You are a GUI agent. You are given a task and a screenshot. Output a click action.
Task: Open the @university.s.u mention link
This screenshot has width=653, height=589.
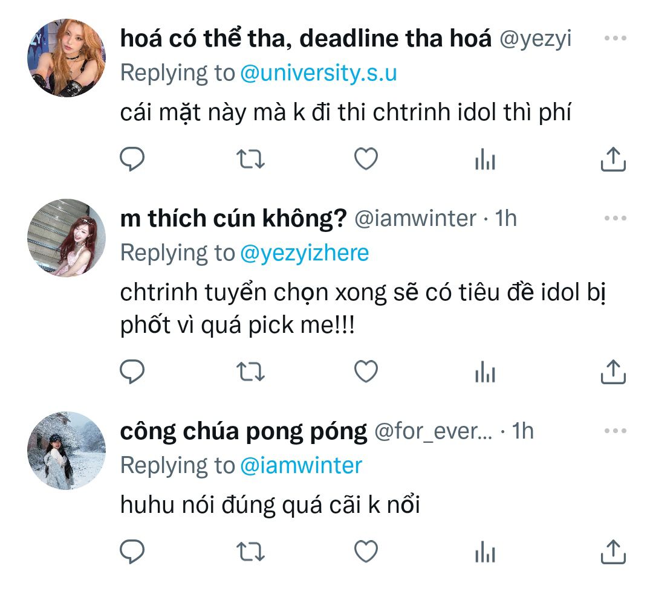point(319,72)
